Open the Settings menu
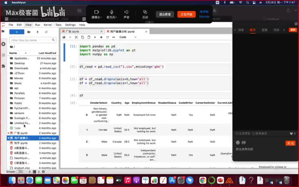This screenshot has width=299, height=187. 70,25
